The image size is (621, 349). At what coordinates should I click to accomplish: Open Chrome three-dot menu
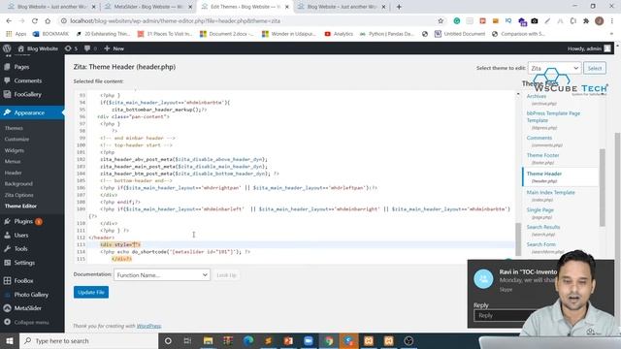[612, 21]
